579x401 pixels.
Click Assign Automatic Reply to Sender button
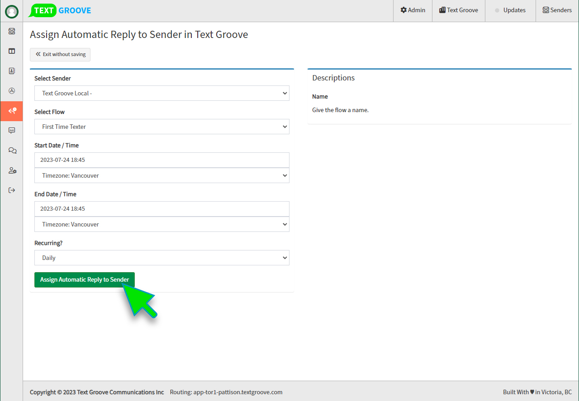tap(85, 279)
